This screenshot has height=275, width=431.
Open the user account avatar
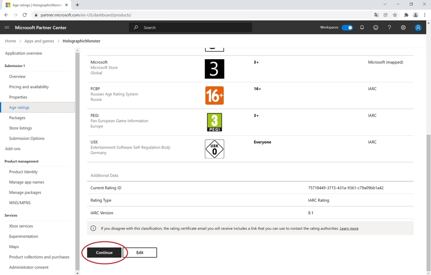tap(418, 28)
